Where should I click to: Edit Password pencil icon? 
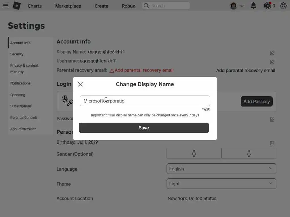point(272,120)
